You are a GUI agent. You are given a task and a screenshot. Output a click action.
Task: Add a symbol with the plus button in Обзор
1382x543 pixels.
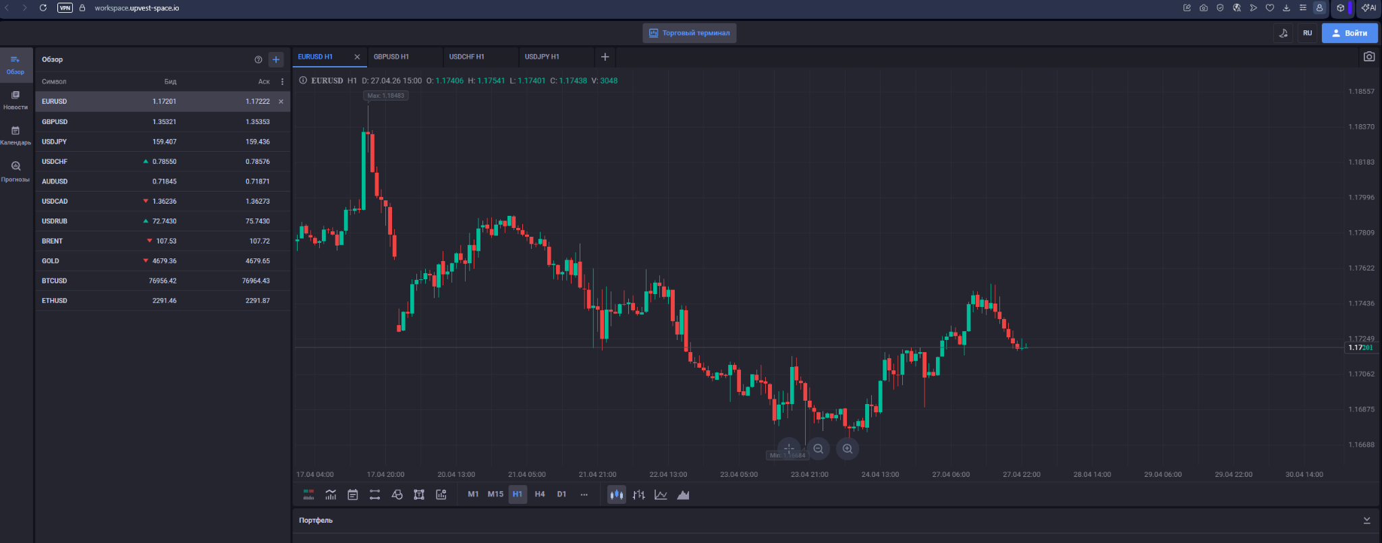[x=276, y=59]
